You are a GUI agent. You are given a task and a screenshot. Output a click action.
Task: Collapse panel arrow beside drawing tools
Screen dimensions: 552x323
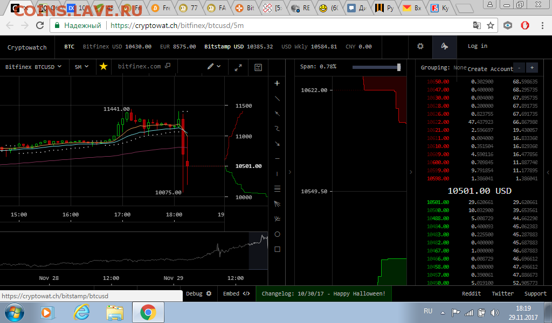(x=289, y=172)
